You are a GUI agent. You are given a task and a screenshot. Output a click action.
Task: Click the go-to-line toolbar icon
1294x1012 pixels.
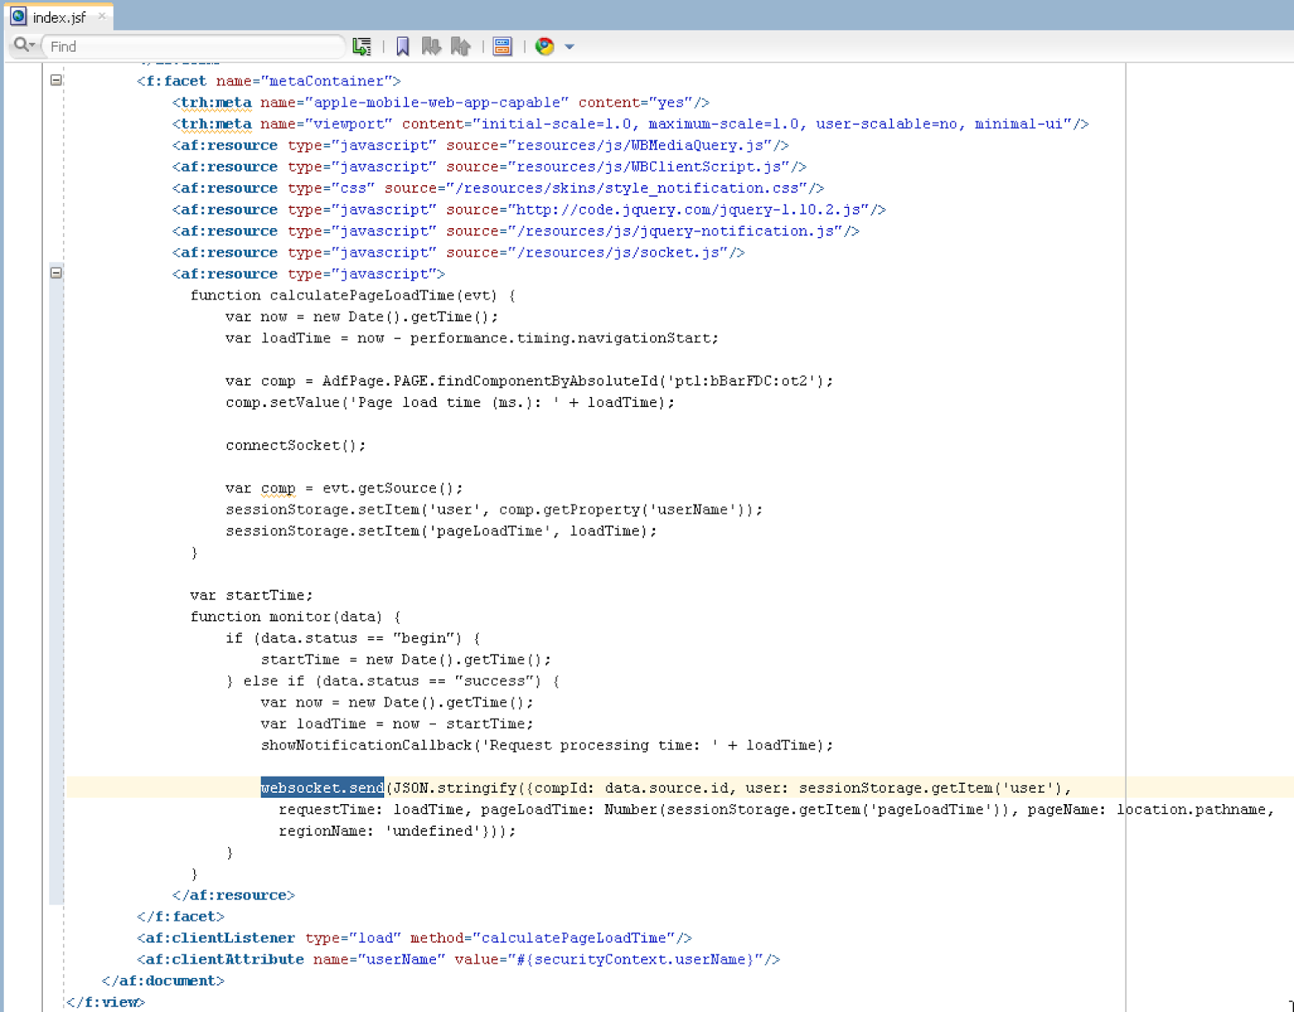coord(362,46)
